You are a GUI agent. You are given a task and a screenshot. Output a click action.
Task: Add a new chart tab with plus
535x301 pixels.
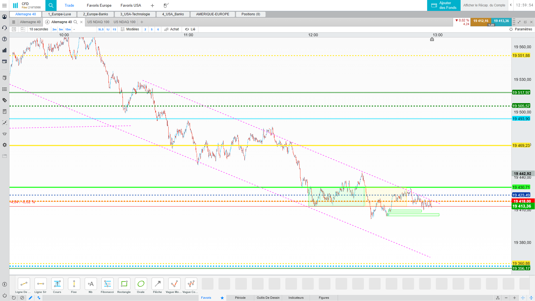[142, 22]
